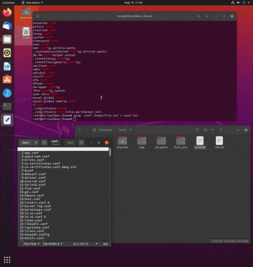Open the view options dropdown arrow in Files
The height and width of the screenshot is (267, 253).
(212, 130)
